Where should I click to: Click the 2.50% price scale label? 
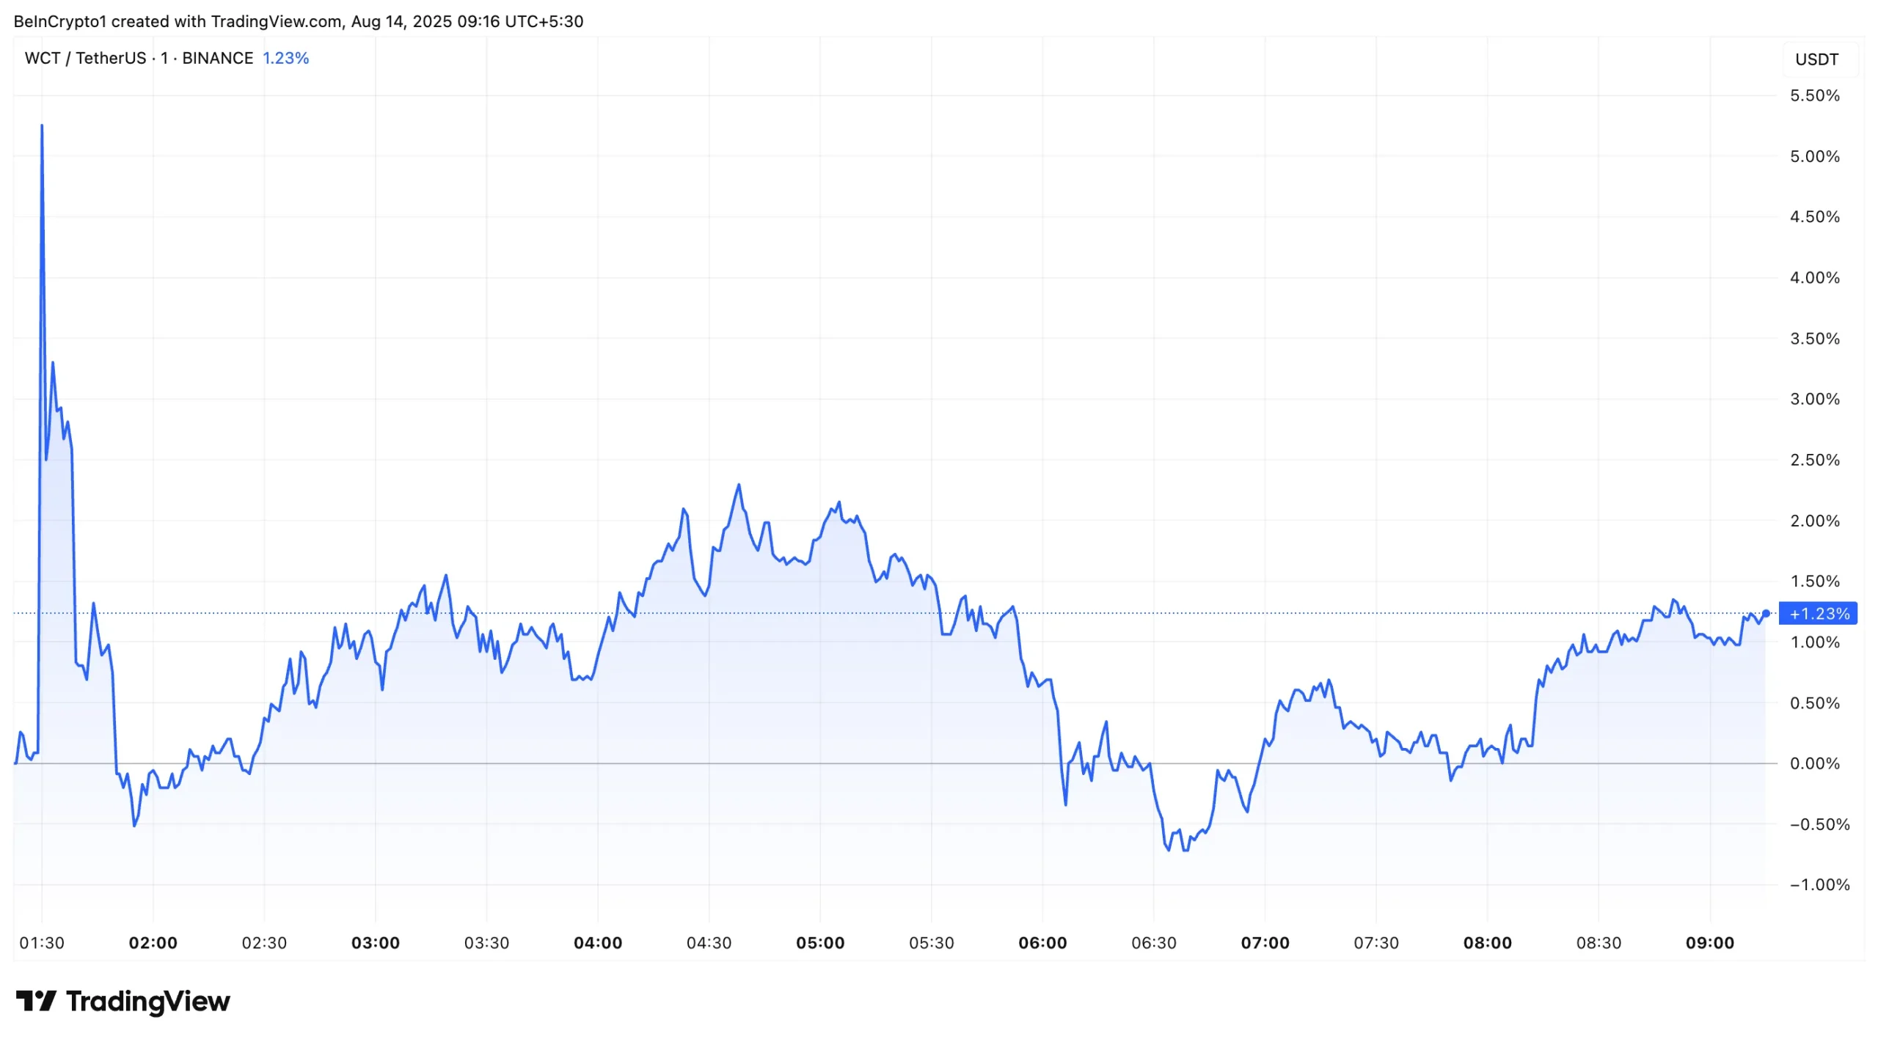(x=1814, y=460)
